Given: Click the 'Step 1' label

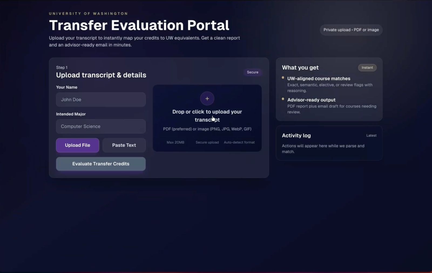Looking at the screenshot, I should (62, 68).
